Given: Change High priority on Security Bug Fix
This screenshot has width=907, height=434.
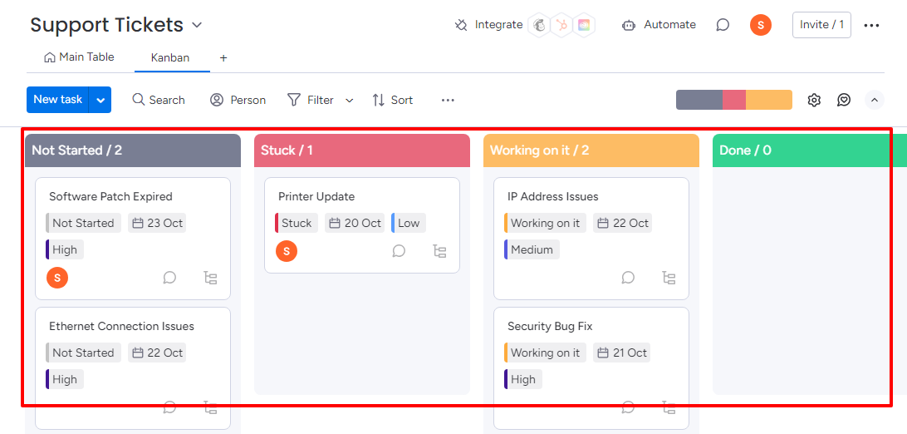Looking at the screenshot, I should (523, 380).
